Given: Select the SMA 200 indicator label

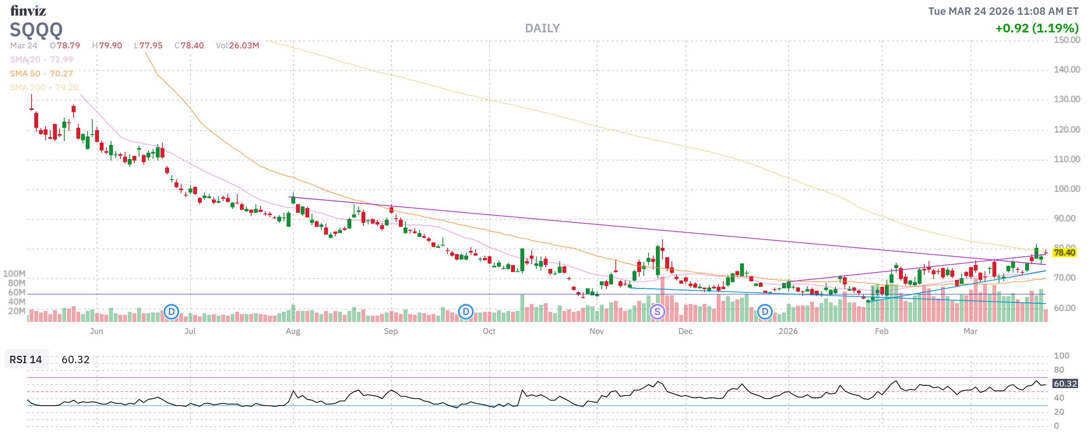Looking at the screenshot, I should click(x=28, y=88).
